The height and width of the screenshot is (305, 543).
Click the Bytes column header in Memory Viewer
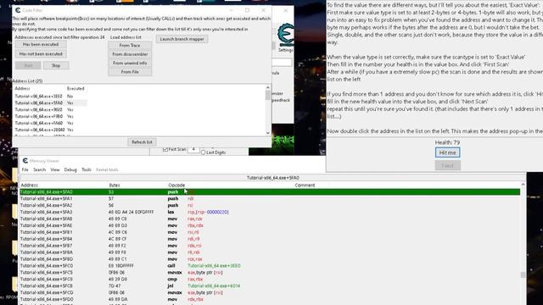115,186
